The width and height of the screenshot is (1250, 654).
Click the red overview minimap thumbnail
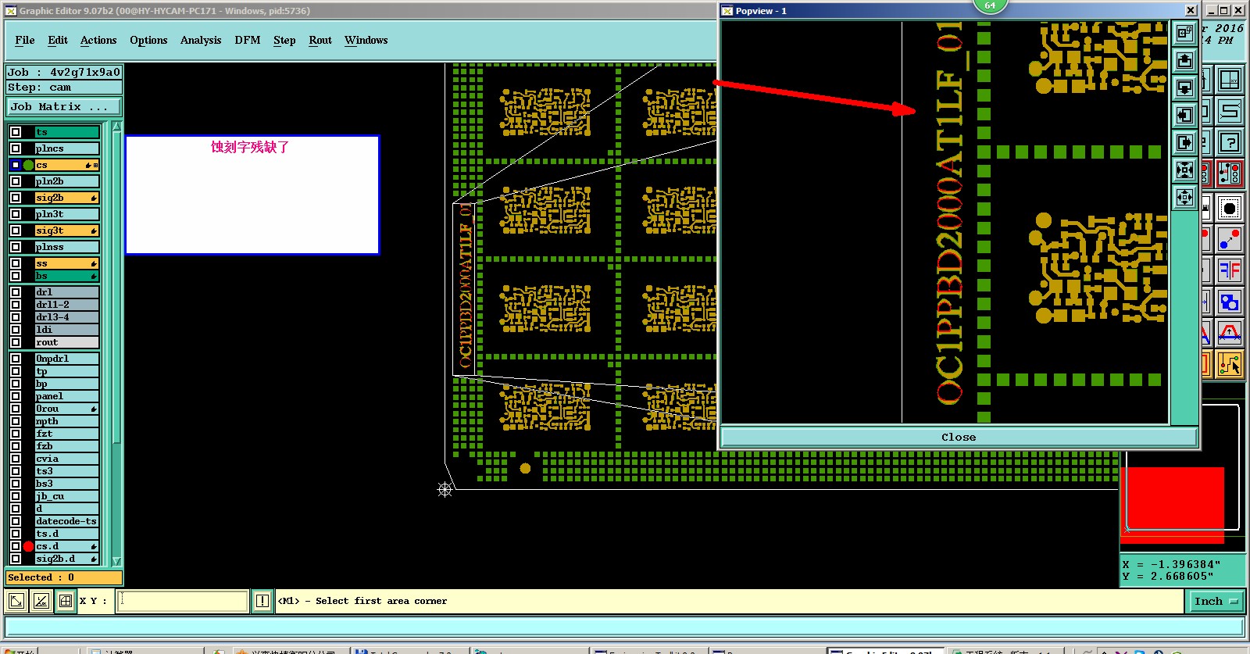coord(1173,505)
